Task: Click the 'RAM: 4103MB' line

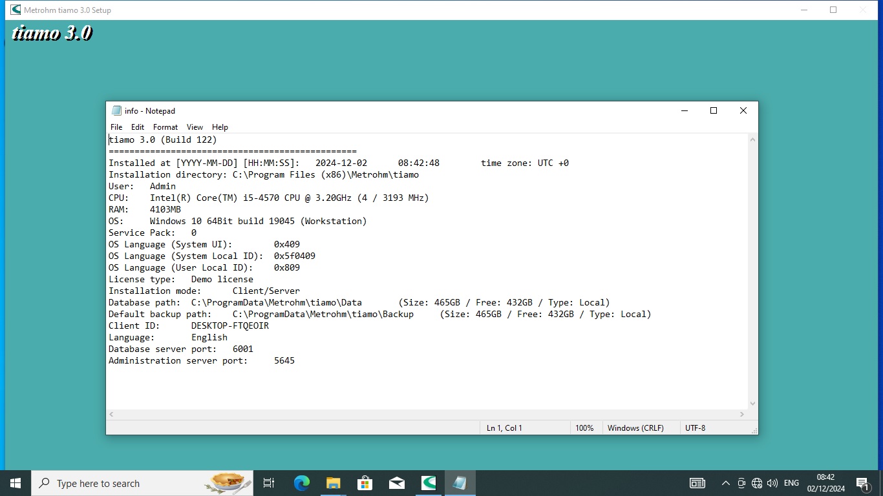Action: click(x=145, y=209)
